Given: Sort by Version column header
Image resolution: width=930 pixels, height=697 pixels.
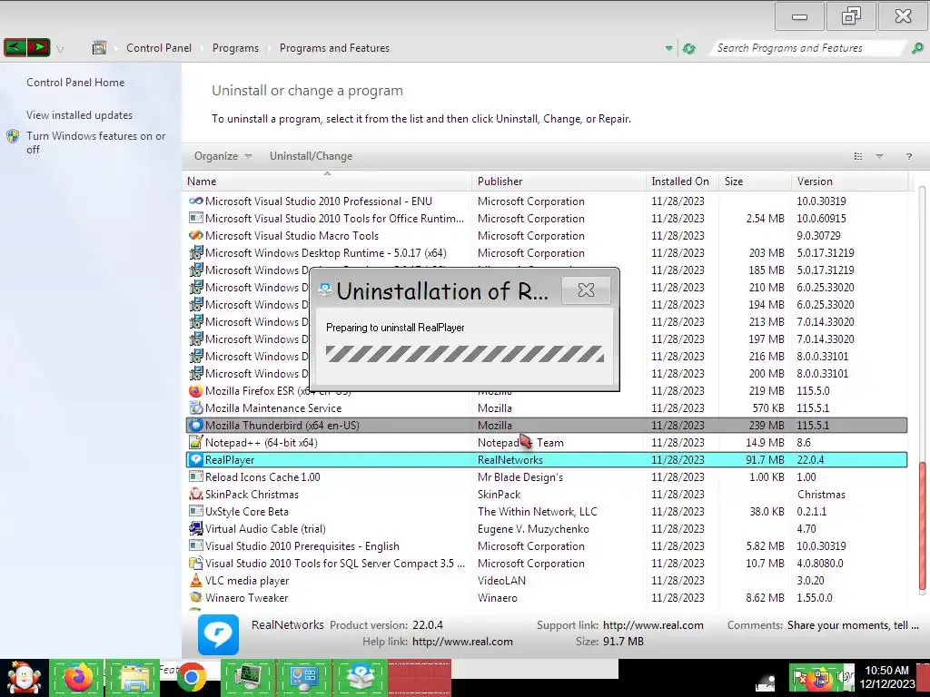Looking at the screenshot, I should tap(849, 182).
